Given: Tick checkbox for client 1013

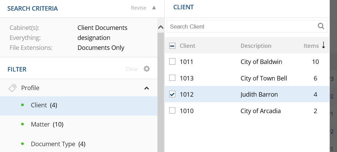Looking at the screenshot, I should [x=173, y=78].
